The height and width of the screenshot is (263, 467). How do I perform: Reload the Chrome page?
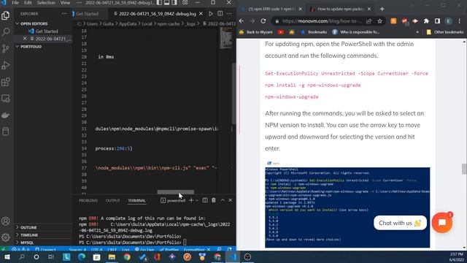pos(263,21)
